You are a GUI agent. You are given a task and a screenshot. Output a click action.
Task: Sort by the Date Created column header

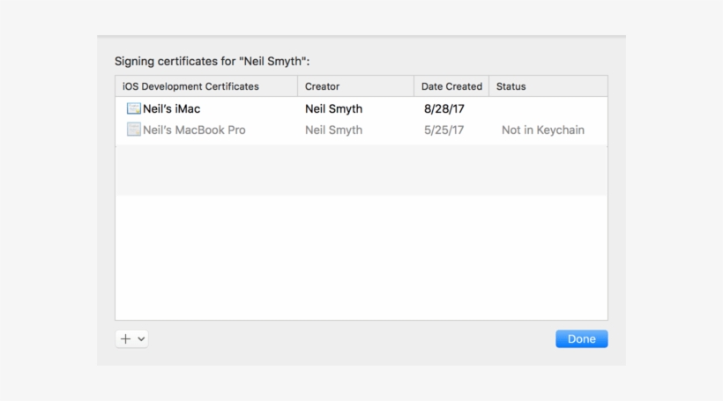click(451, 86)
